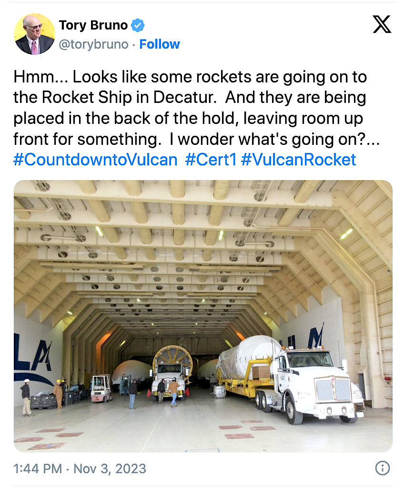
Task: Click the yellow circular ring fixture in photo
Action: point(172,358)
